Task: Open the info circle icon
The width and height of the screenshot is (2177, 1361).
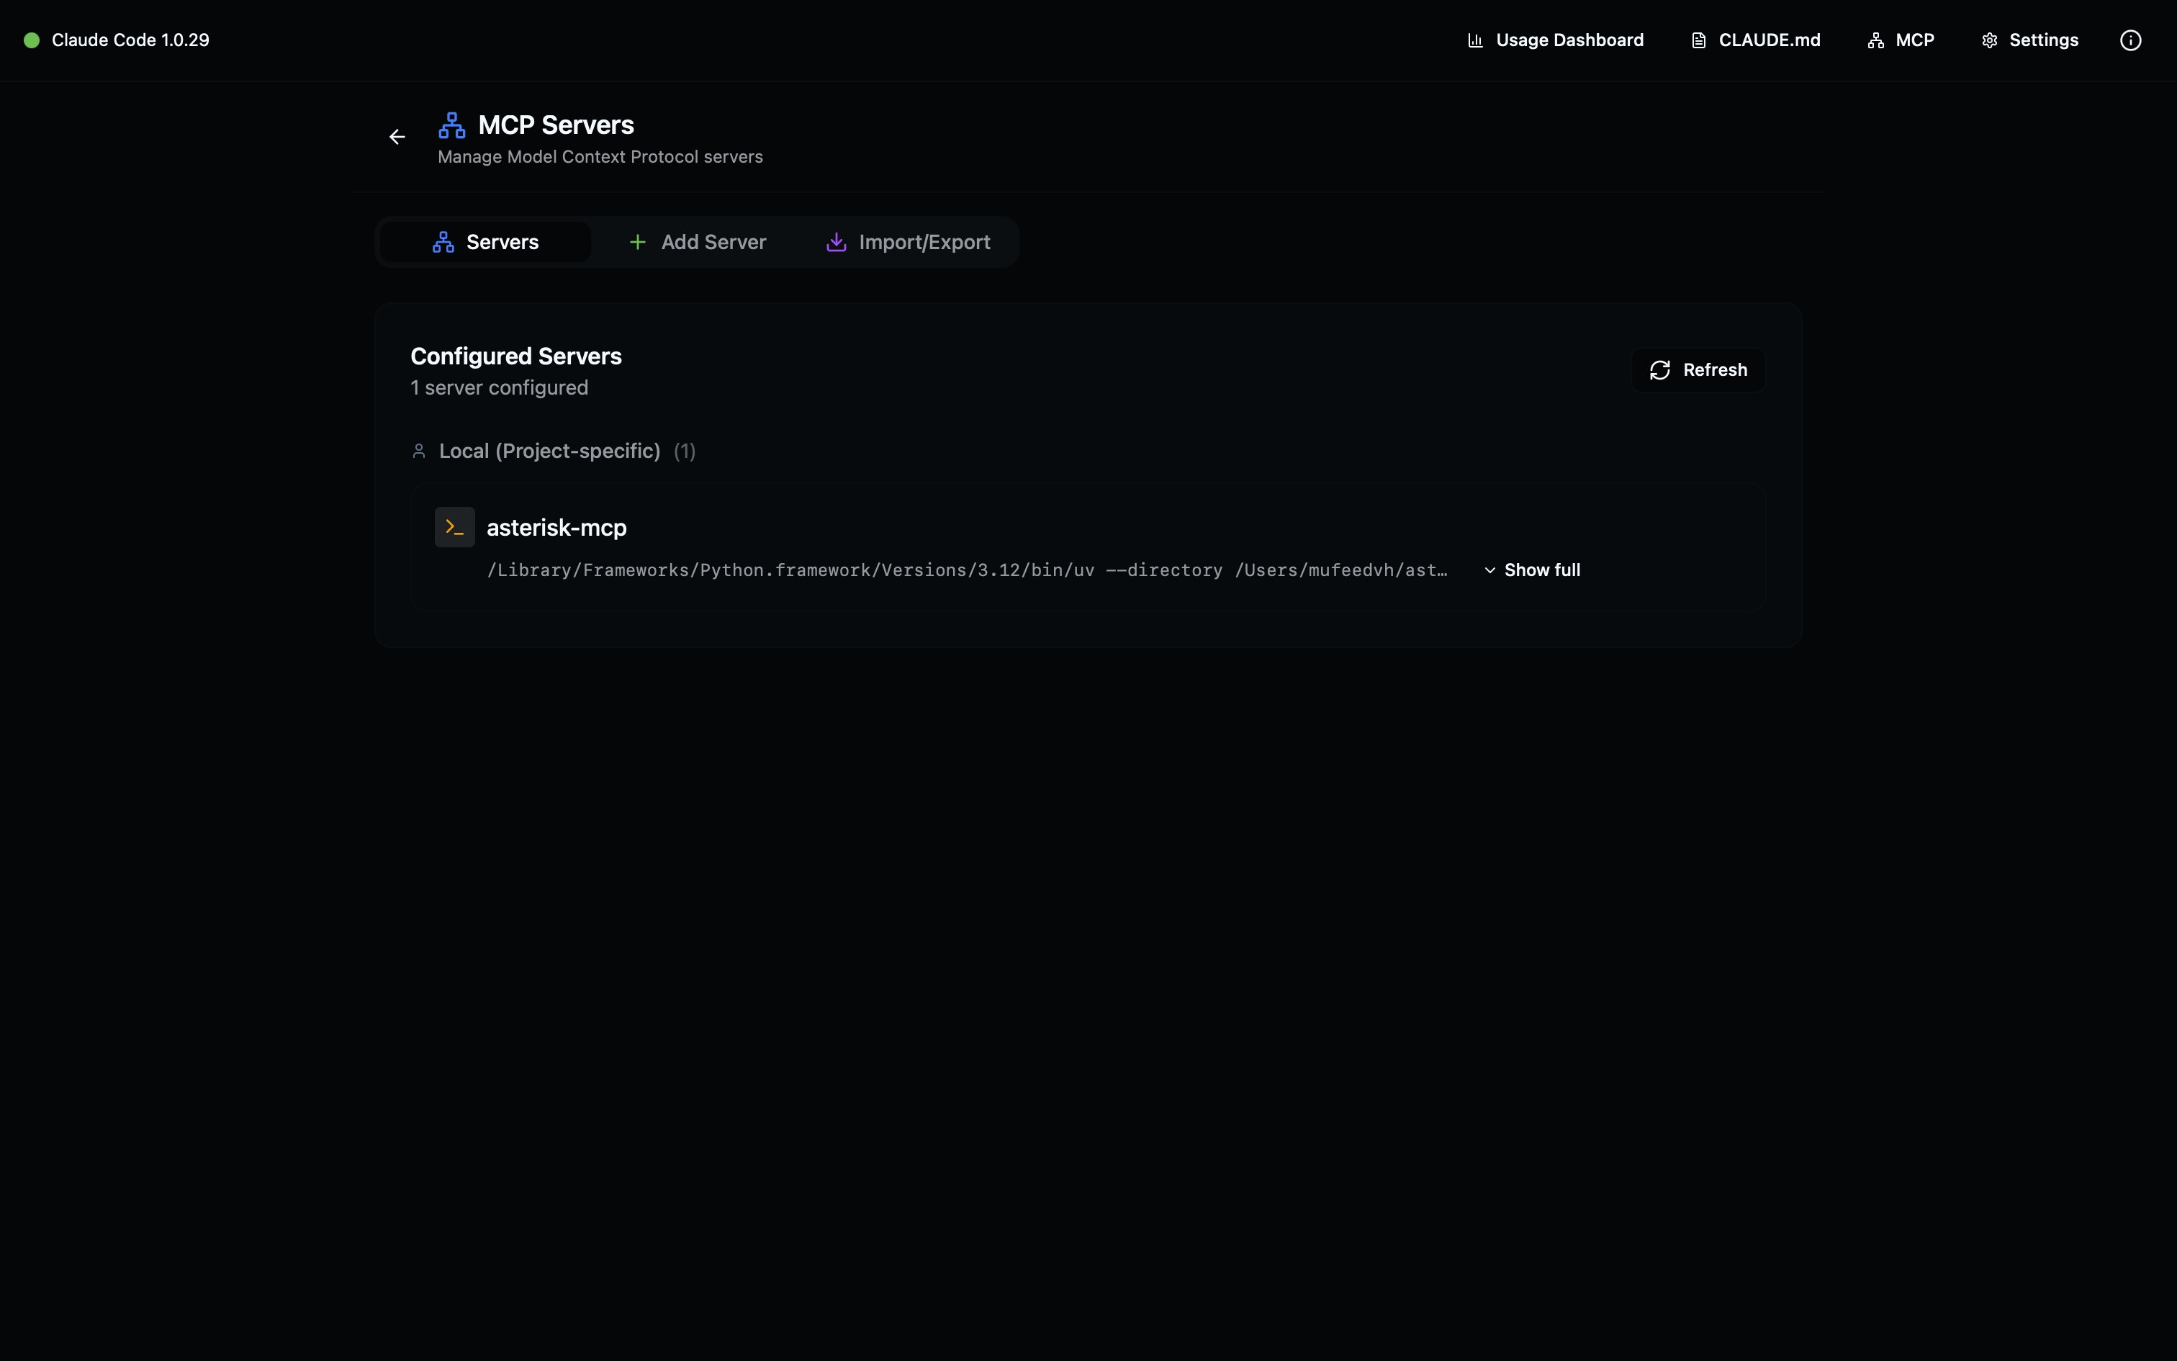Action: pos(2130,40)
